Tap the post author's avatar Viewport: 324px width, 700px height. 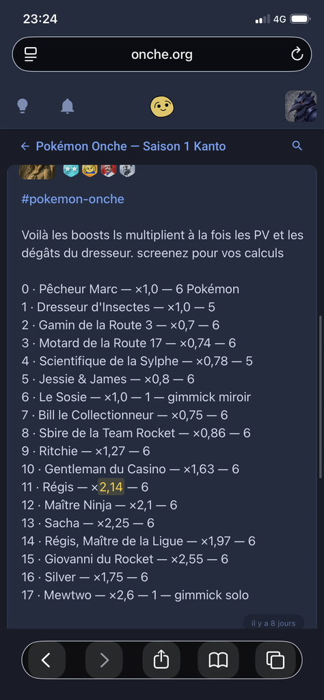(x=38, y=172)
